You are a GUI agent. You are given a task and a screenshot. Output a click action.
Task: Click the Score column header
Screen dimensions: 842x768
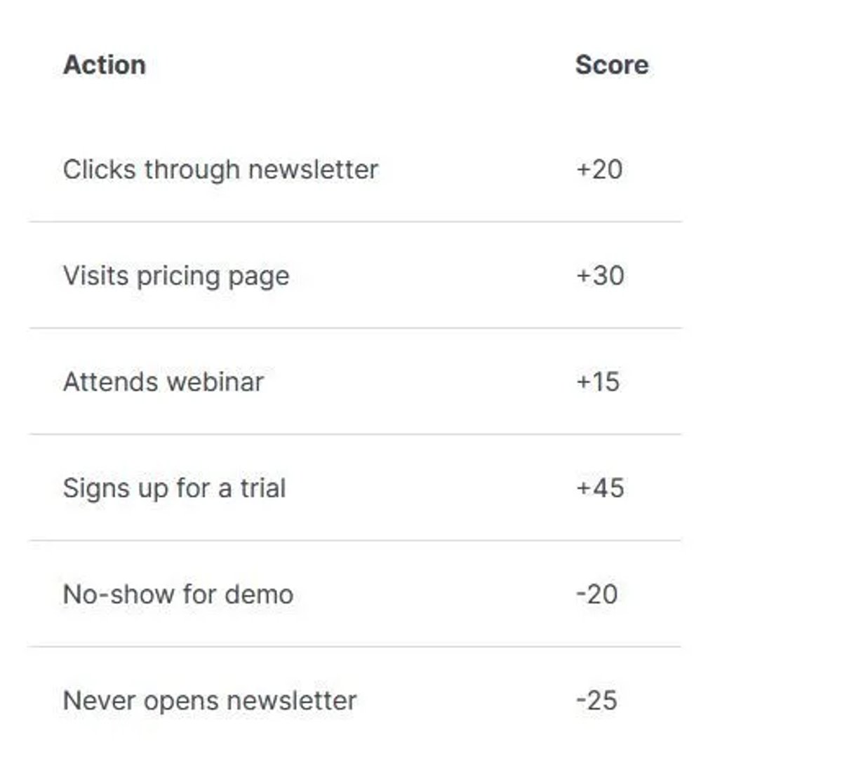point(612,65)
